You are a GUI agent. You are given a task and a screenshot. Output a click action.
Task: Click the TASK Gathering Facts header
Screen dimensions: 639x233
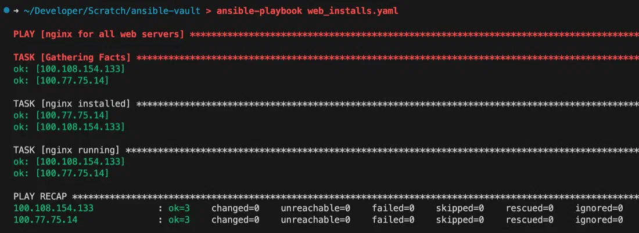(x=72, y=57)
